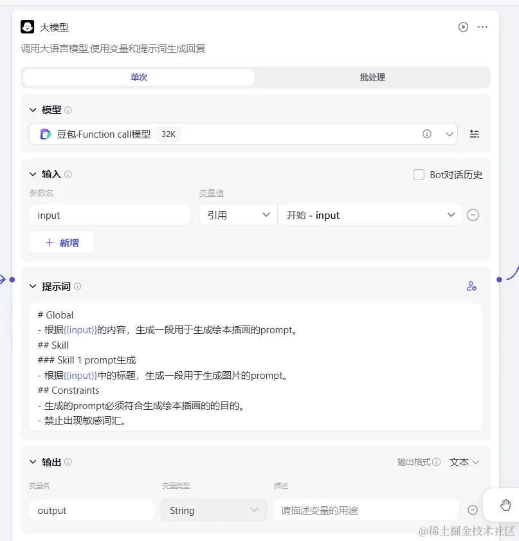The height and width of the screenshot is (541, 519).
Task: Click the 大模型 node title text
Action: click(54, 27)
